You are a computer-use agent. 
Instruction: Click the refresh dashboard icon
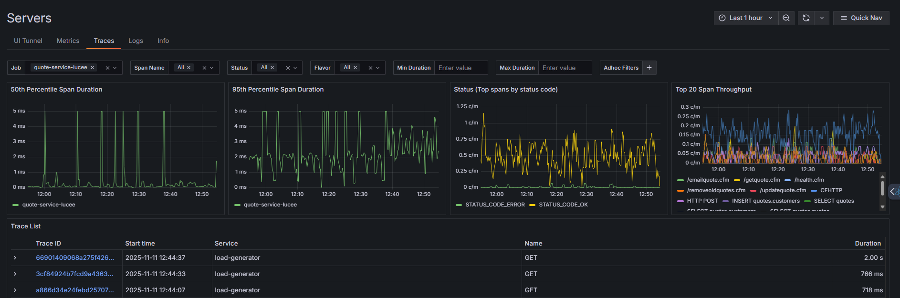(806, 18)
